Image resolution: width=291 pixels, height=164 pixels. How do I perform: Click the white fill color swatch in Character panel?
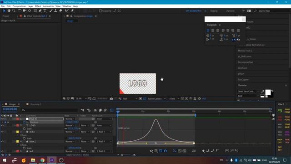(268, 92)
